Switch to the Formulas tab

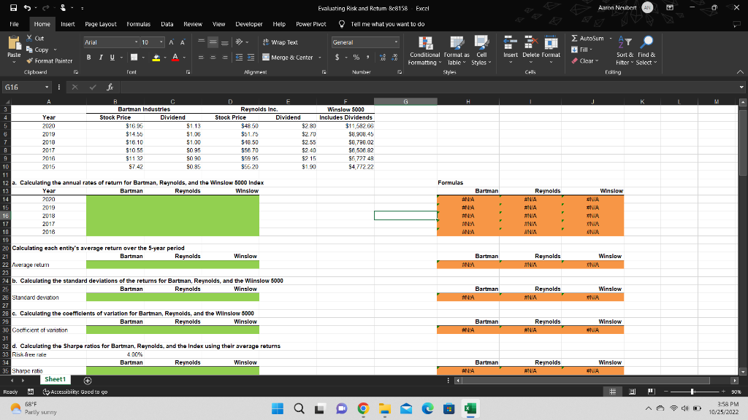(138, 24)
